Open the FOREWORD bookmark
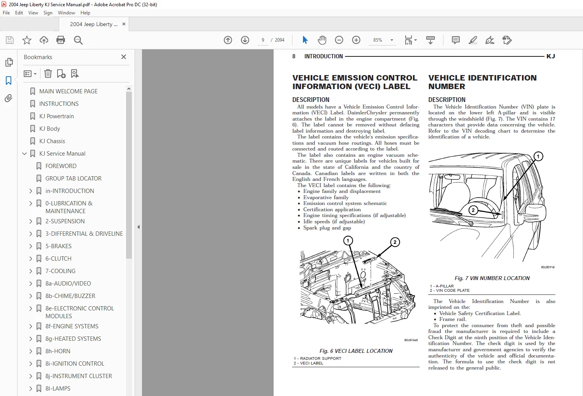583x396 pixels. tap(61, 166)
